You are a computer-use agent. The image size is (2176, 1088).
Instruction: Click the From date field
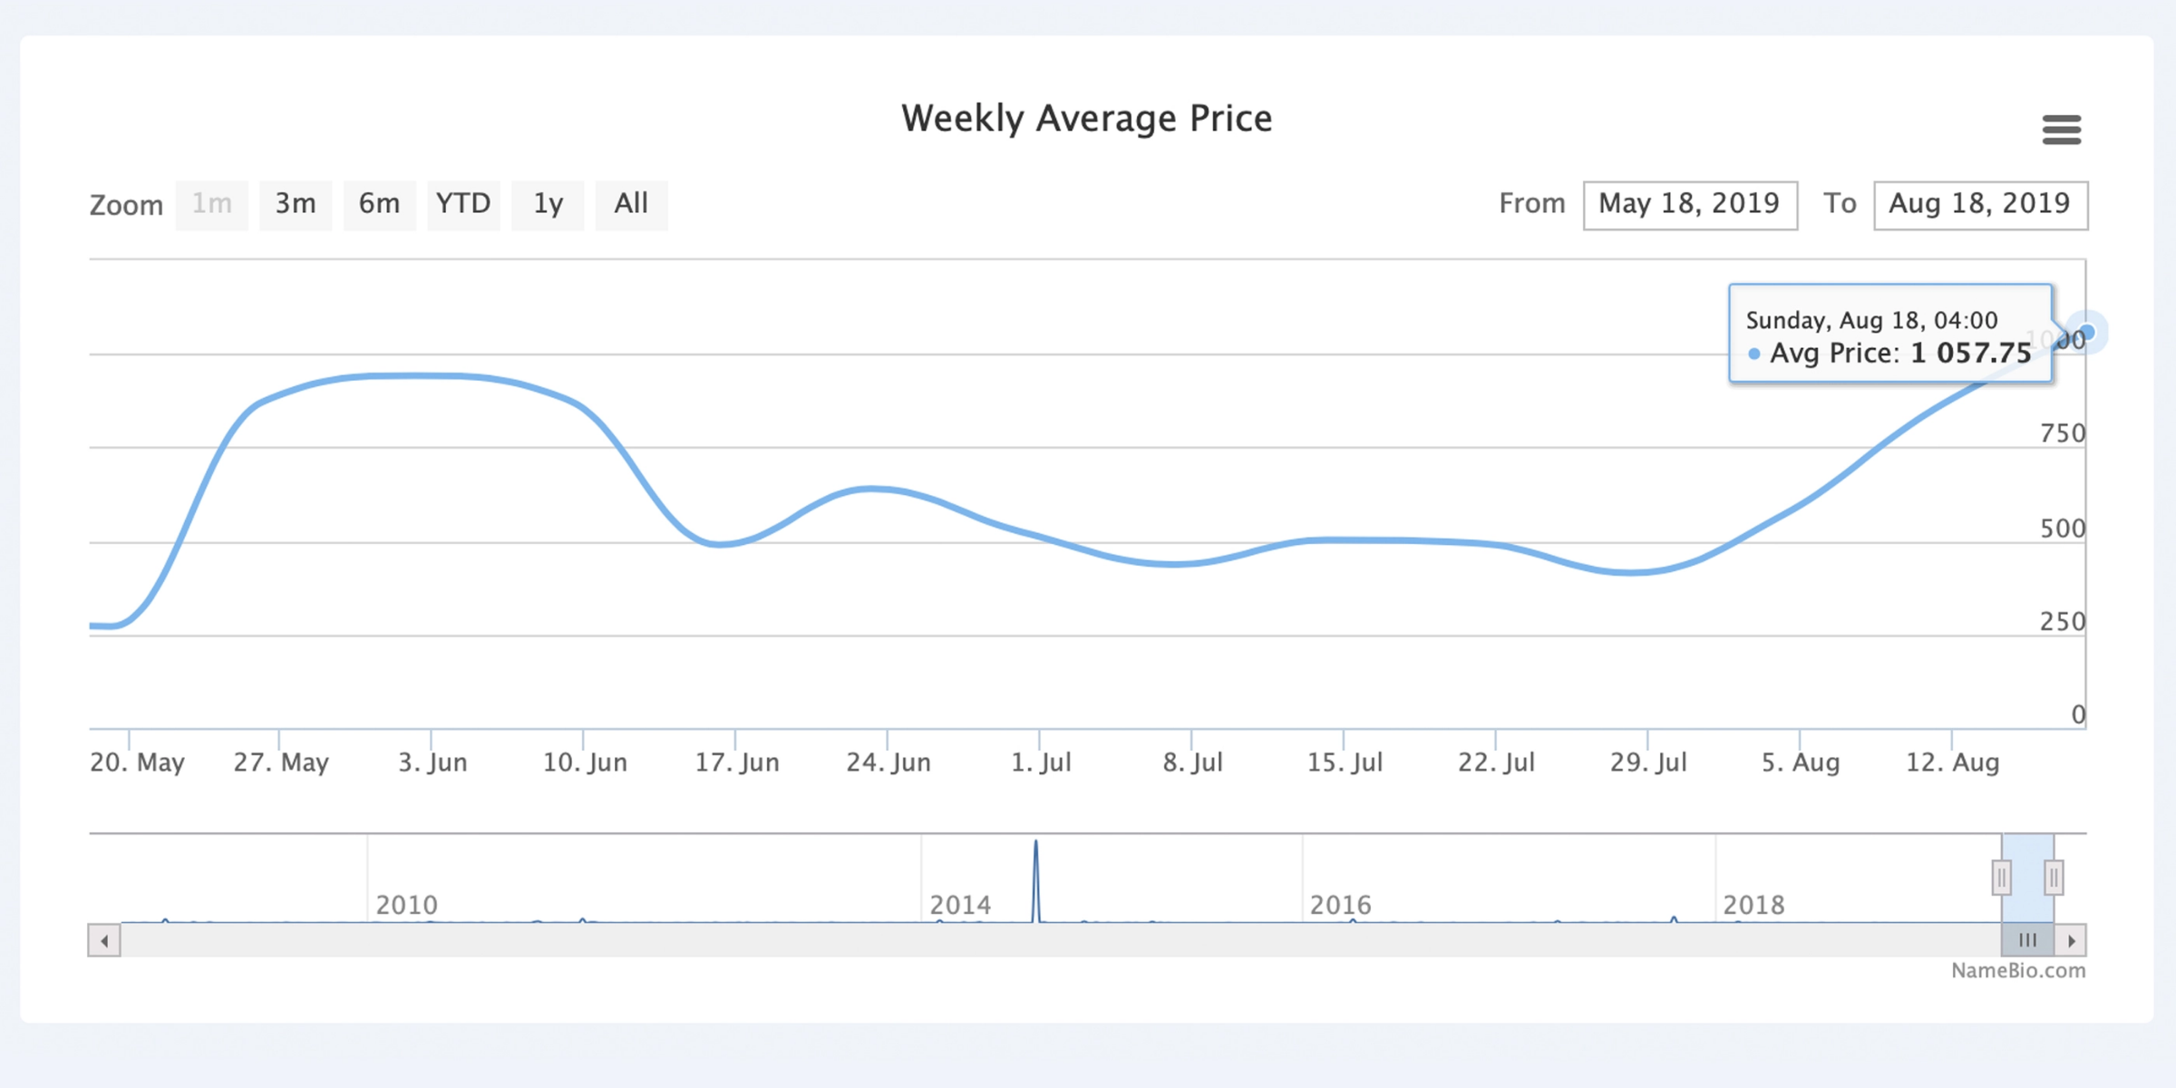(1690, 205)
